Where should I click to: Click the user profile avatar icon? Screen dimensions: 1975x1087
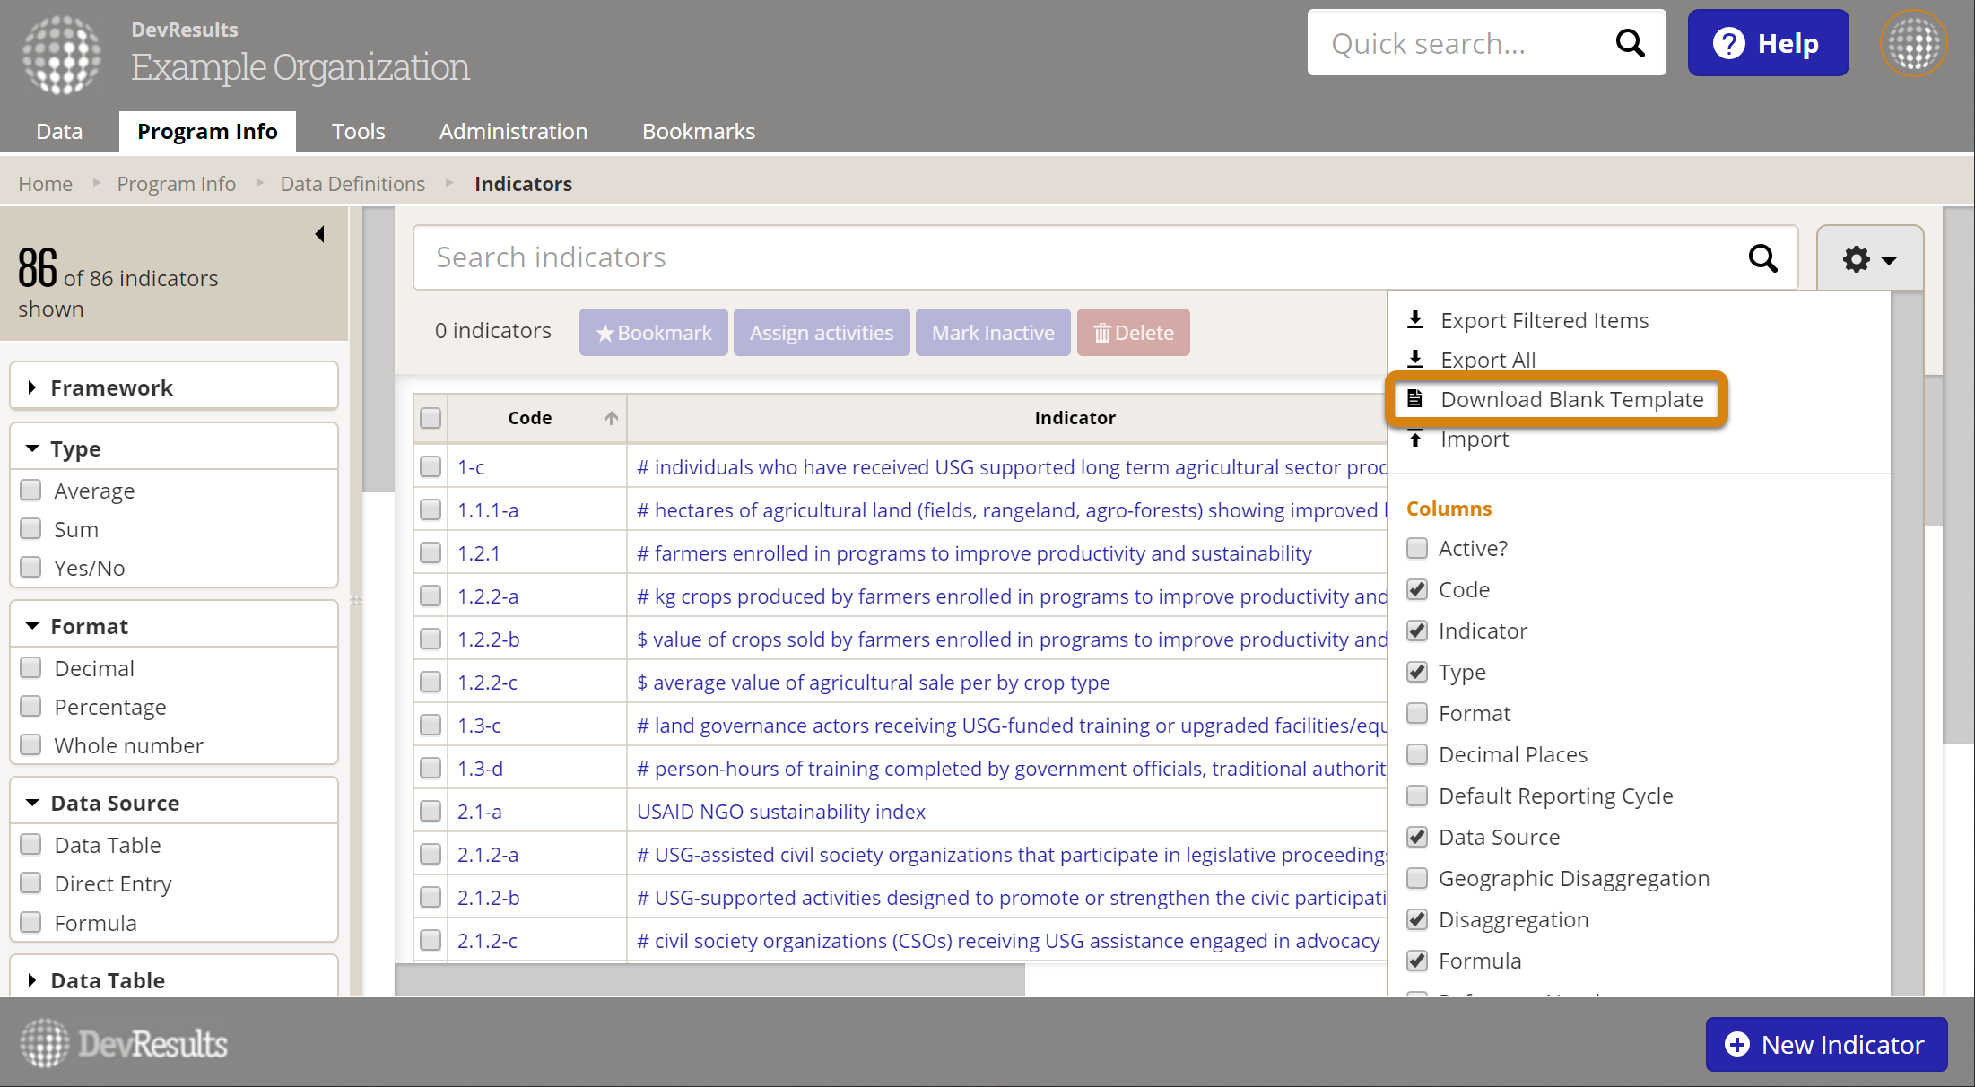1914,43
